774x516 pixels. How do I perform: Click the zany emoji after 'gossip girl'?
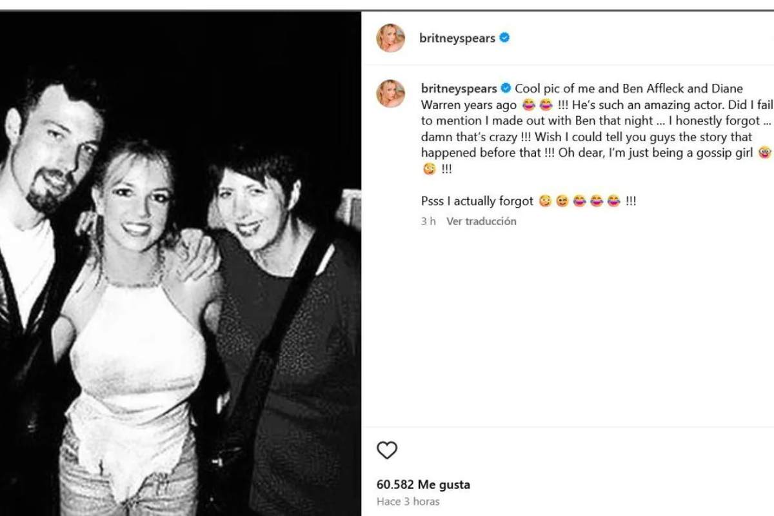[765, 153]
